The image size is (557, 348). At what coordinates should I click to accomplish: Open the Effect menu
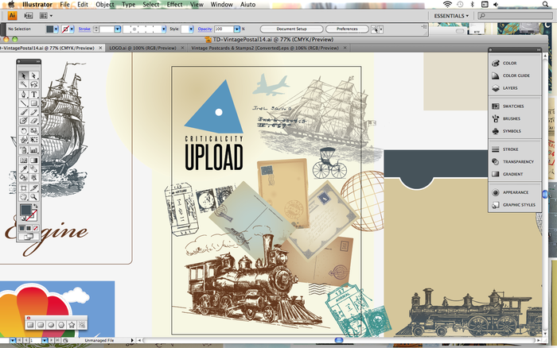coord(174,5)
